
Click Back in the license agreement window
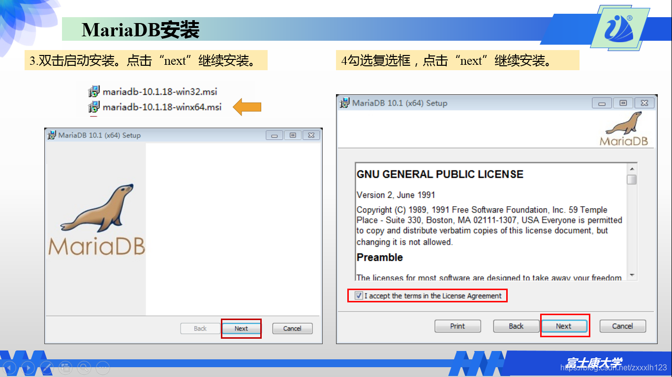(x=516, y=326)
